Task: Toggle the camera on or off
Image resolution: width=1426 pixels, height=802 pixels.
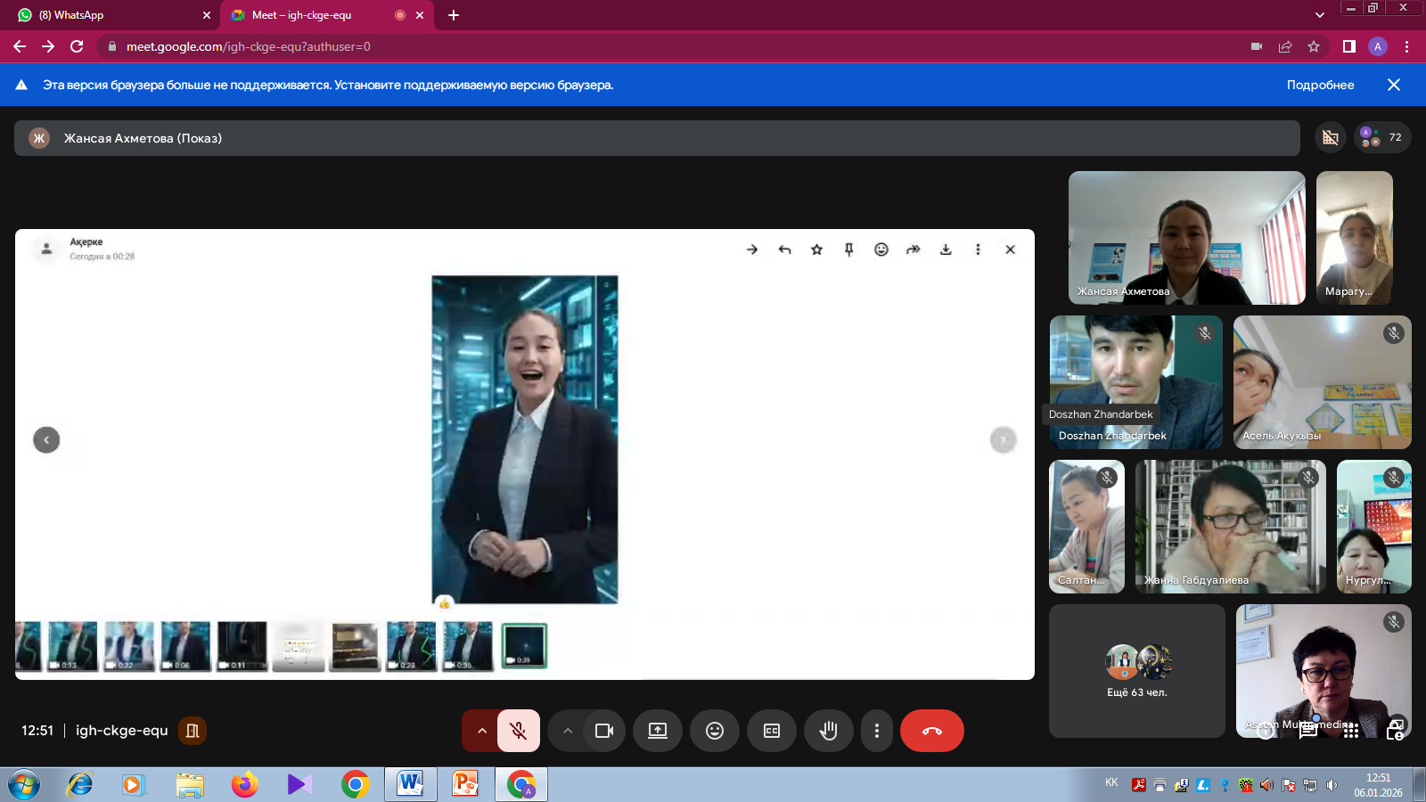Action: (604, 731)
